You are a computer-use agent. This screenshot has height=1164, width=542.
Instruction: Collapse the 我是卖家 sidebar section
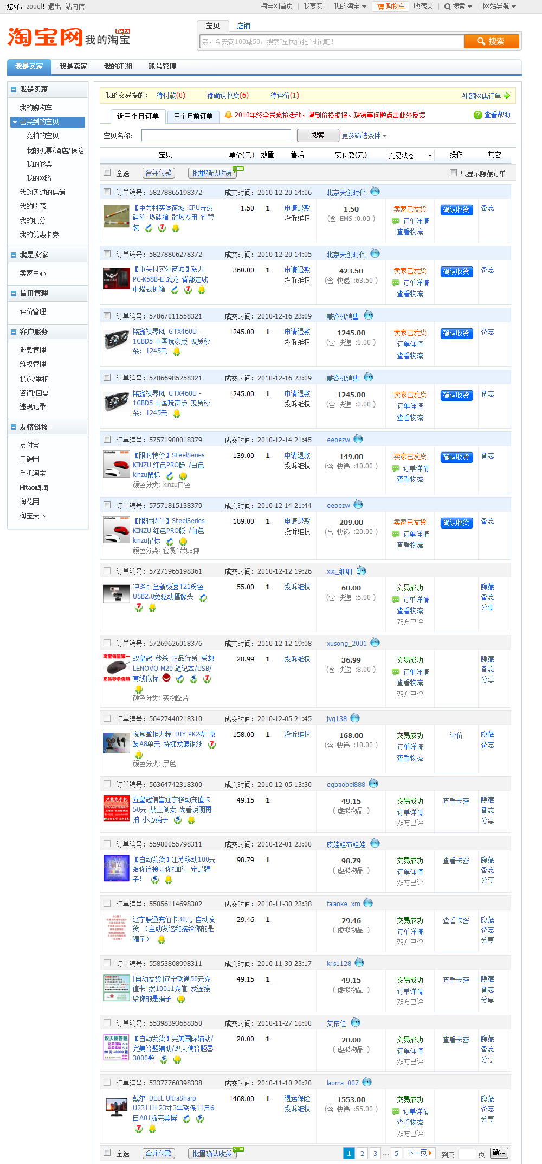coord(13,255)
